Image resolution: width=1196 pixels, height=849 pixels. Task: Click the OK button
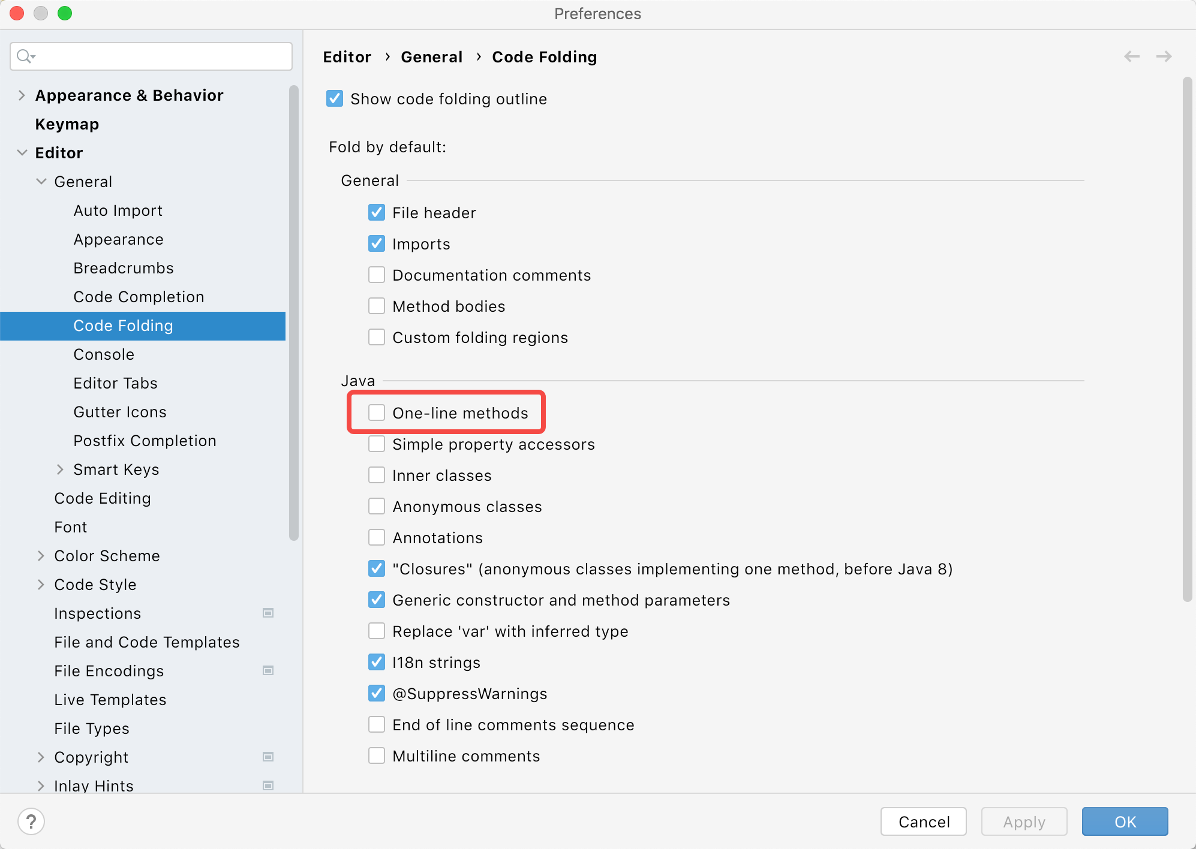[x=1125, y=821]
